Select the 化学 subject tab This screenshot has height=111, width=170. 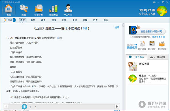[x=64, y=20]
